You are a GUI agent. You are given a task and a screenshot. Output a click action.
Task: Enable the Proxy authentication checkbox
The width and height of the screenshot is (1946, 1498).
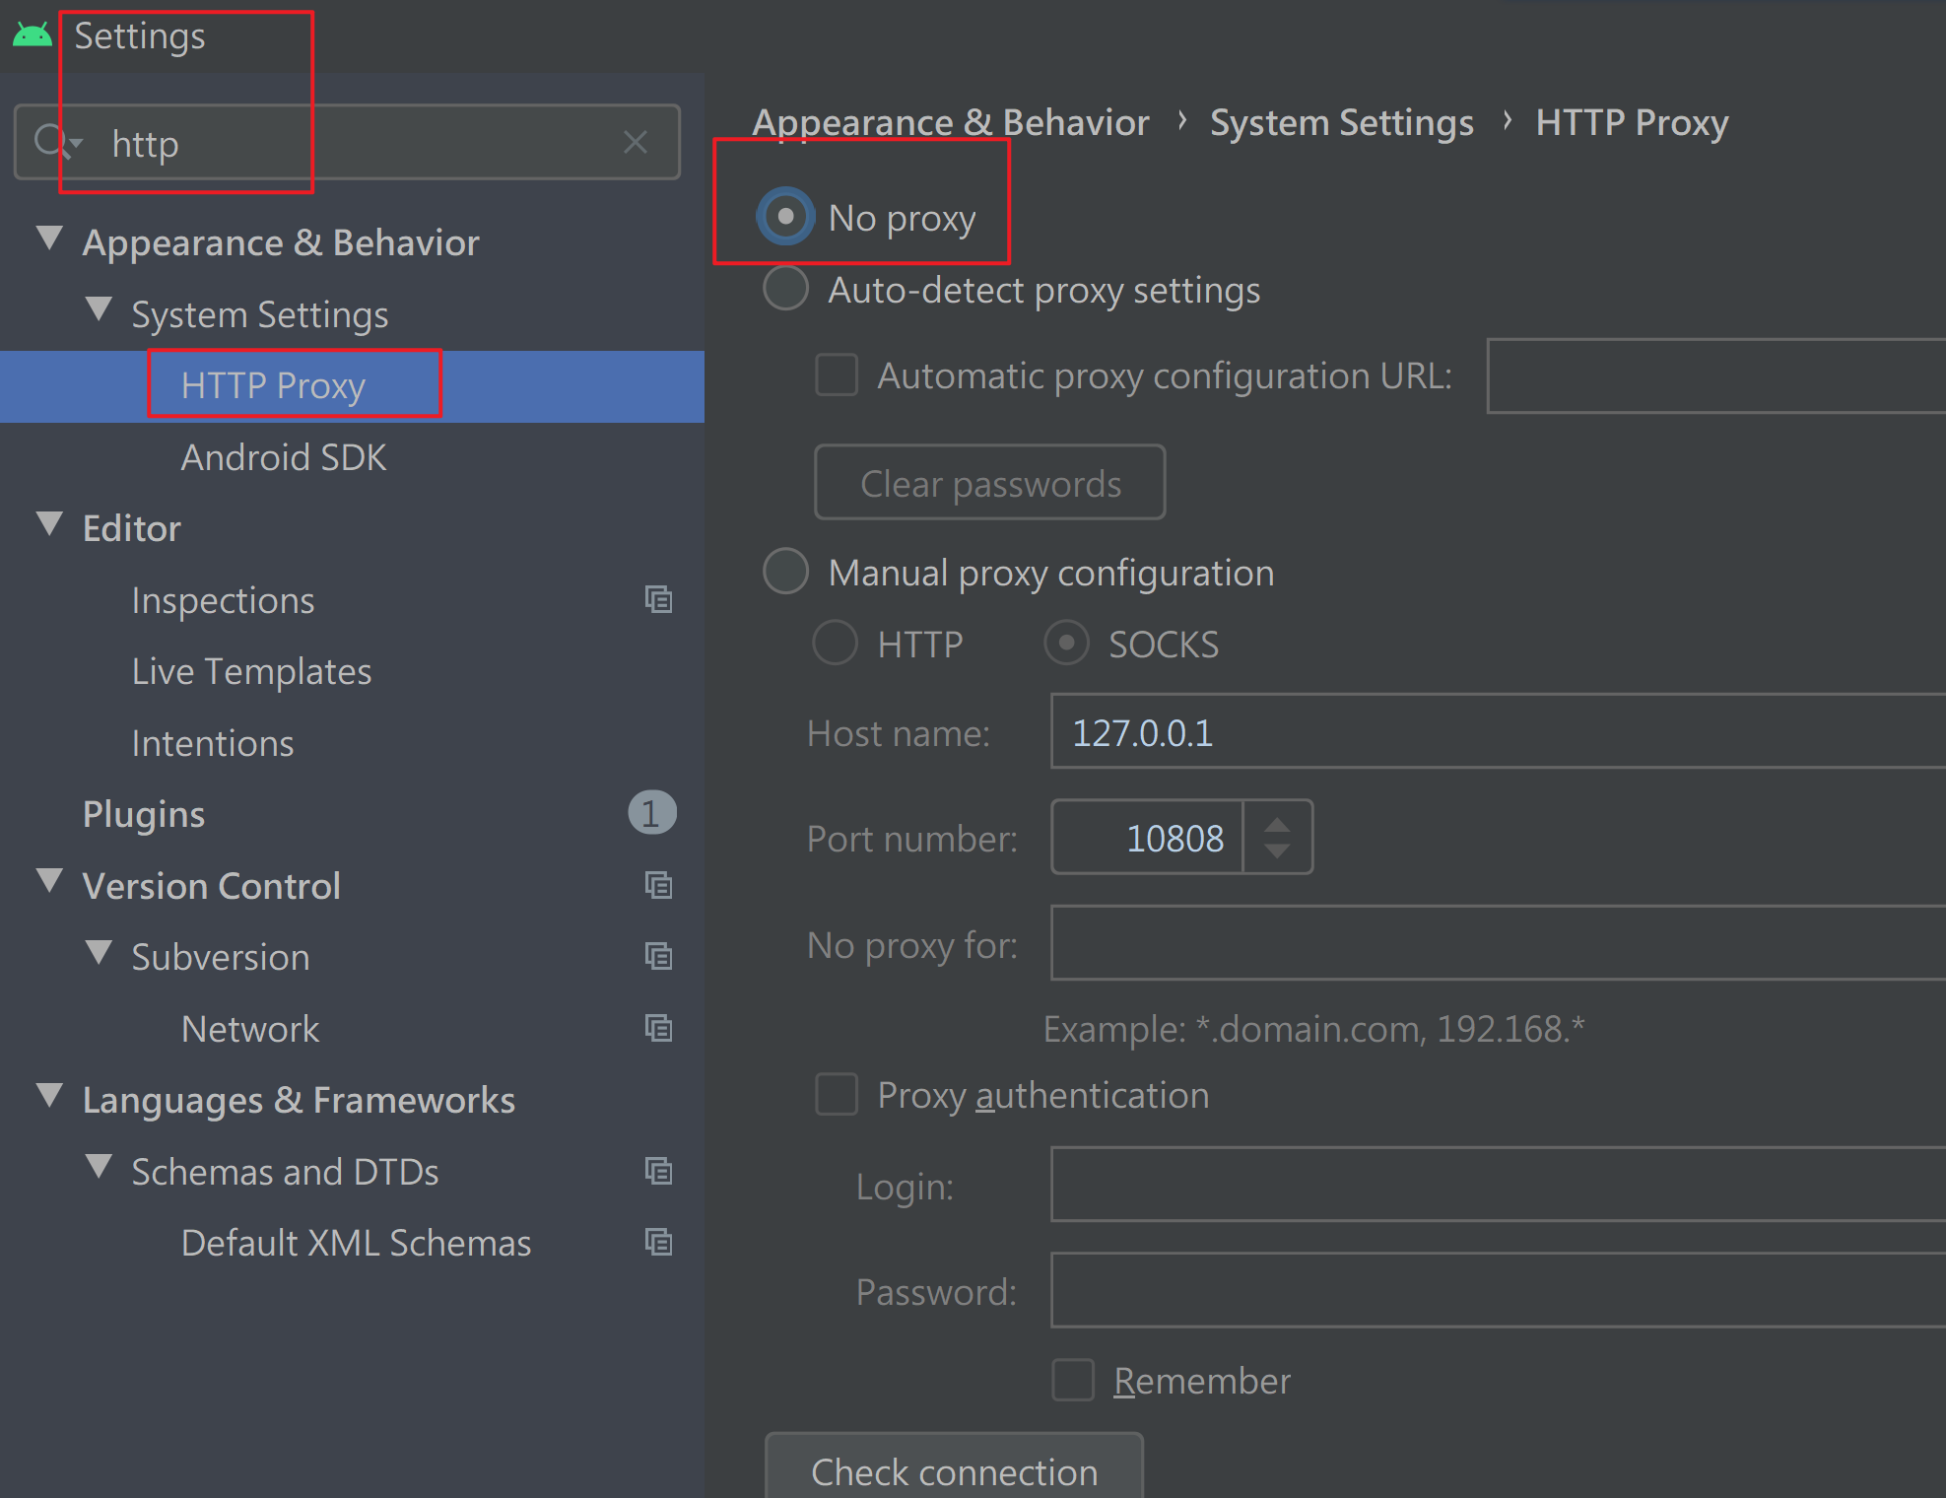pos(837,1095)
